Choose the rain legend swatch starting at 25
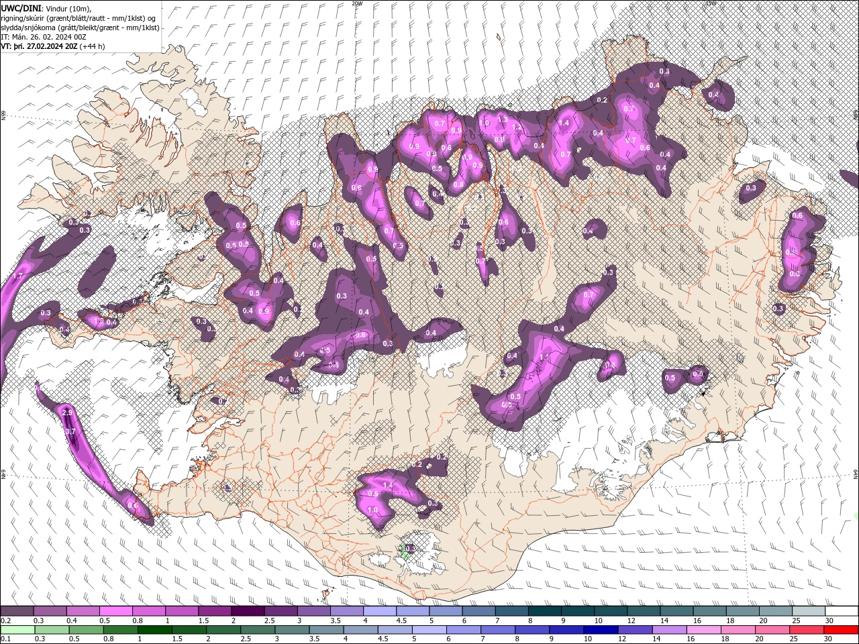Screen dimensions: 859x644 tap(807, 630)
